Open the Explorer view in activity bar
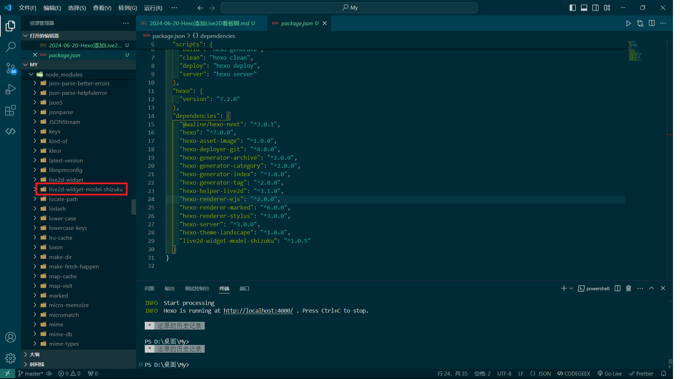 coord(11,26)
